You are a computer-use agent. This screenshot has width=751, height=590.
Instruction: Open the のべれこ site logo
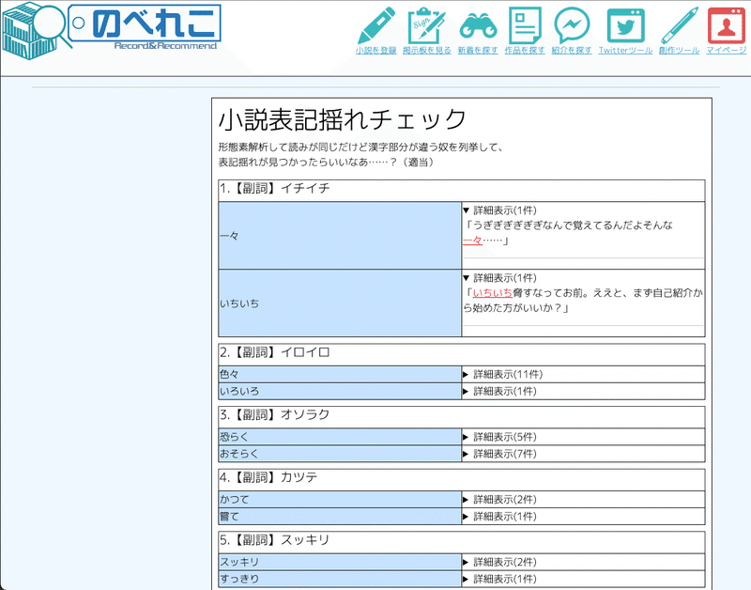[x=111, y=30]
